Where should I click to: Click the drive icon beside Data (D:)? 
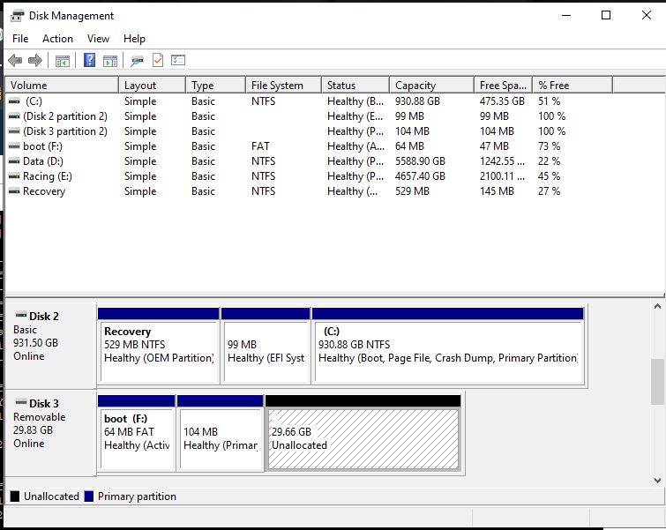[14, 161]
